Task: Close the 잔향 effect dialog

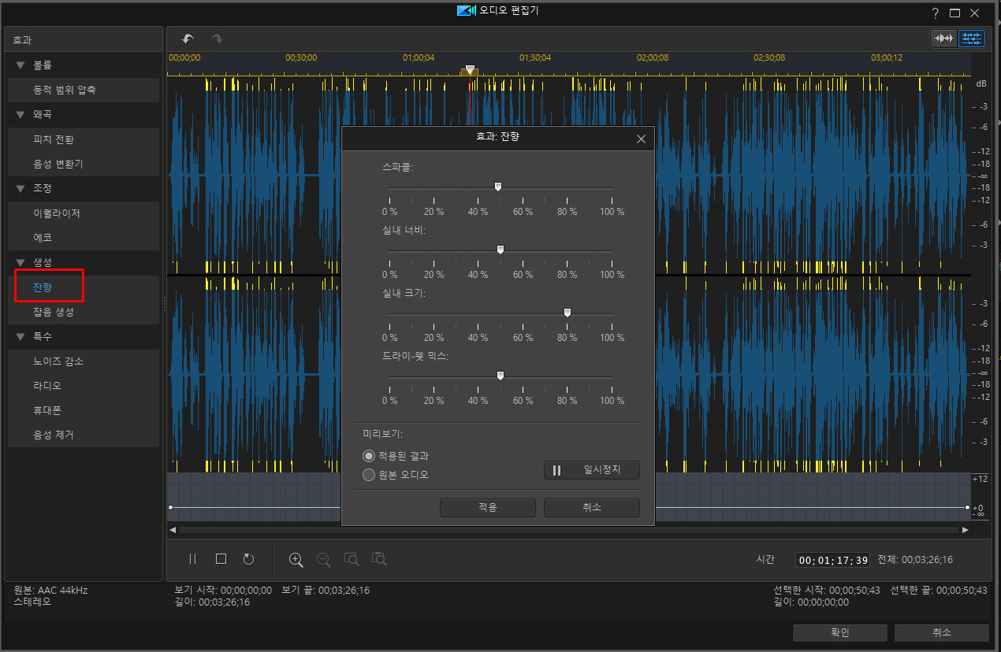Action: [x=641, y=139]
